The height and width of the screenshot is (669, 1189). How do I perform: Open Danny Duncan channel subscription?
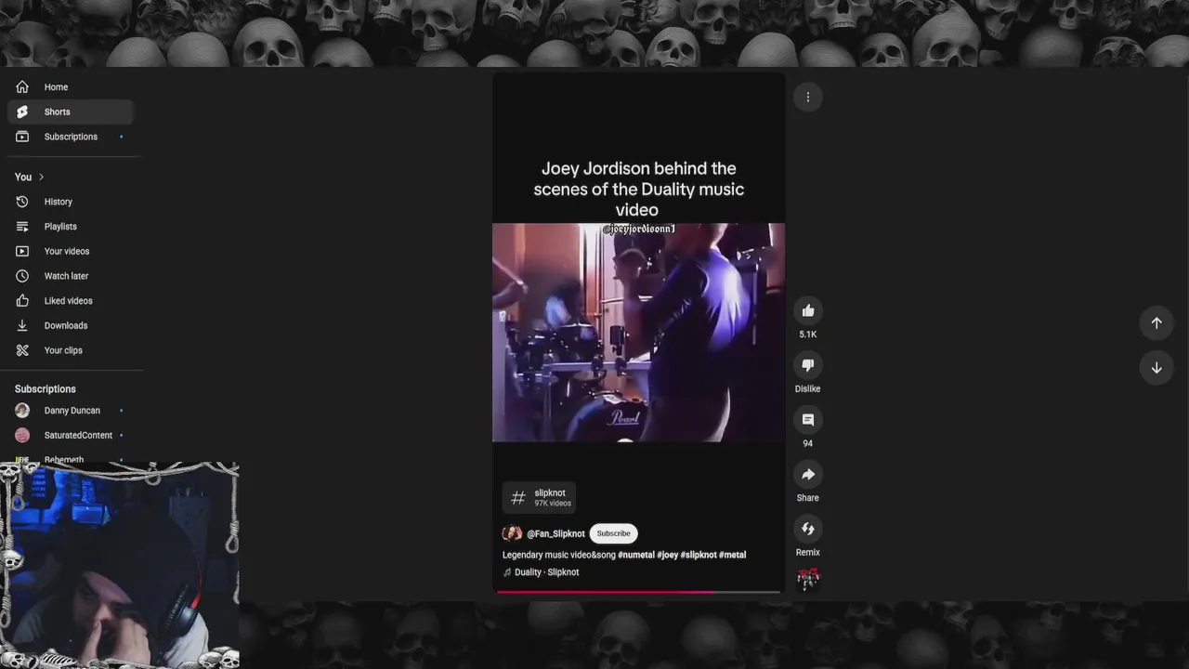point(71,411)
